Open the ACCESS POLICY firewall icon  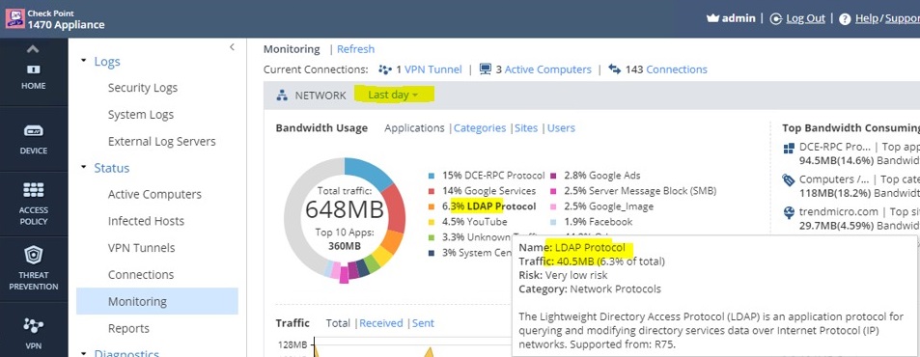click(34, 190)
